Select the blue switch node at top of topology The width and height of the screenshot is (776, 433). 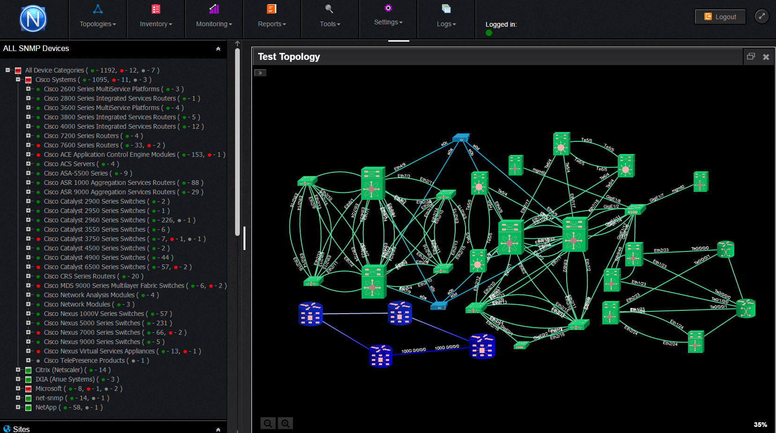tap(461, 138)
